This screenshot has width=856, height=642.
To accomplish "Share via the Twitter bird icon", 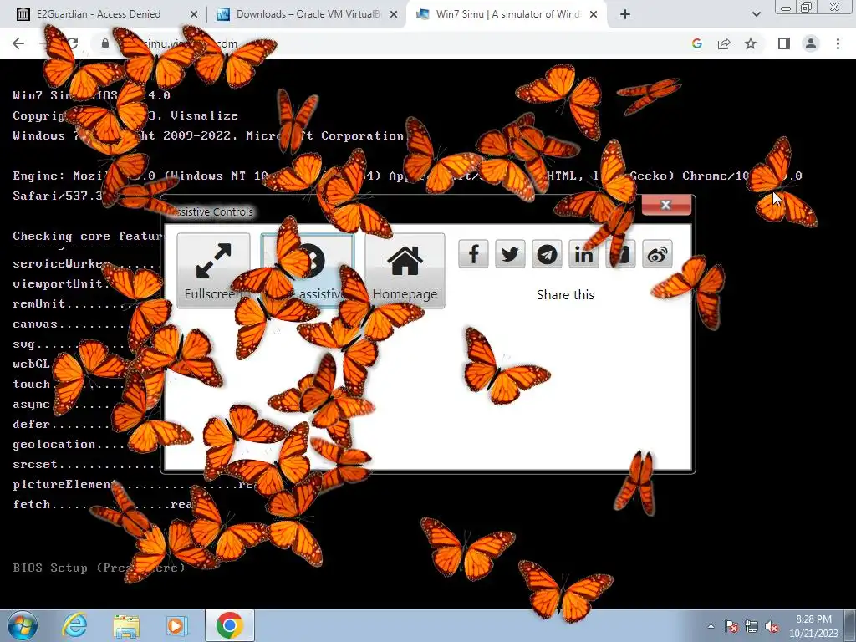I will tap(510, 254).
